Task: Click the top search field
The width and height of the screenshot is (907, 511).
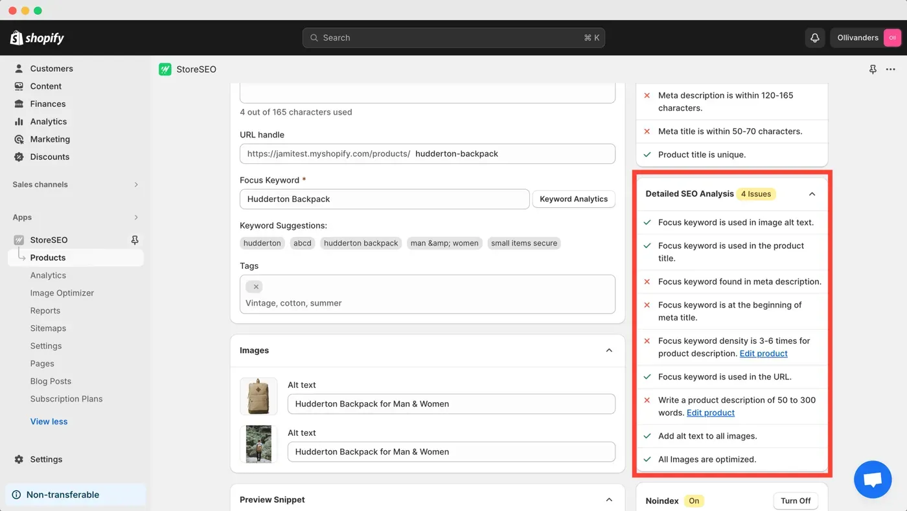Action: click(x=454, y=38)
